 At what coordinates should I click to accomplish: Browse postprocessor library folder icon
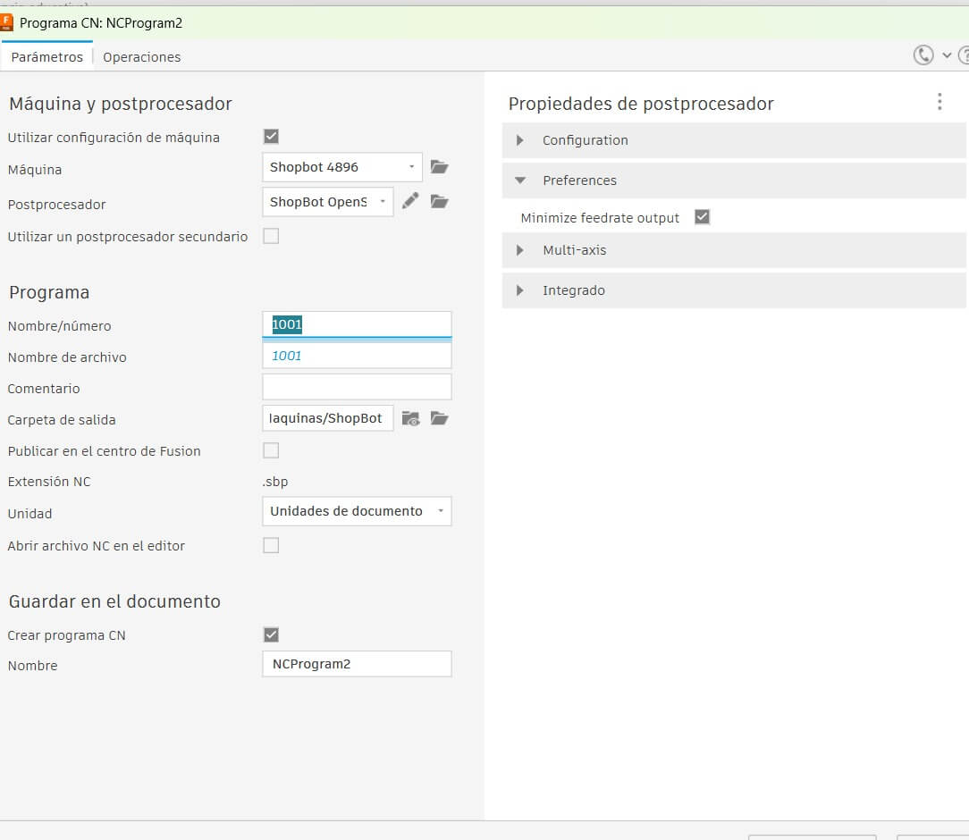[x=440, y=201]
